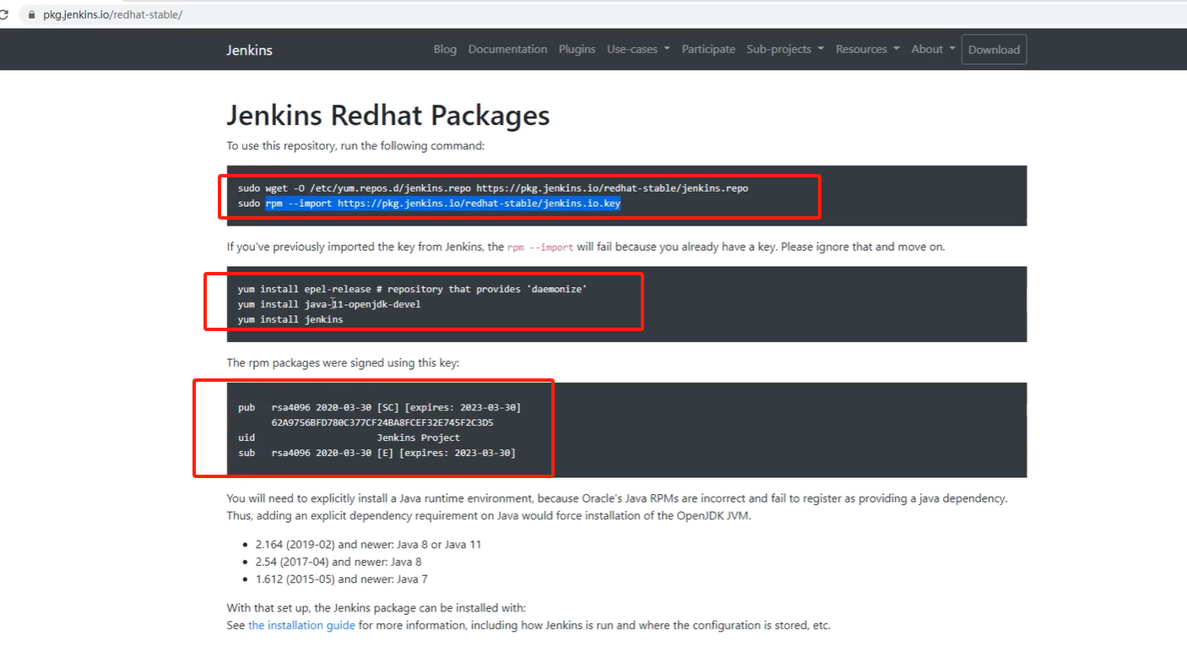This screenshot has width=1187, height=647.
Task: Click the sub rsa4096 key line
Action: point(377,453)
